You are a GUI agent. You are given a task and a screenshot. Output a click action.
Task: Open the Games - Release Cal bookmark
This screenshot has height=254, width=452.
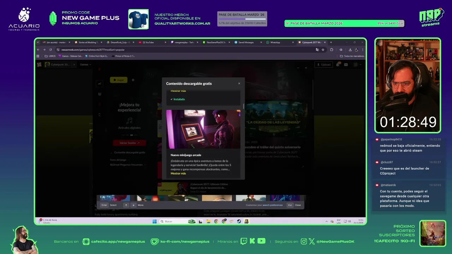tap(70, 56)
